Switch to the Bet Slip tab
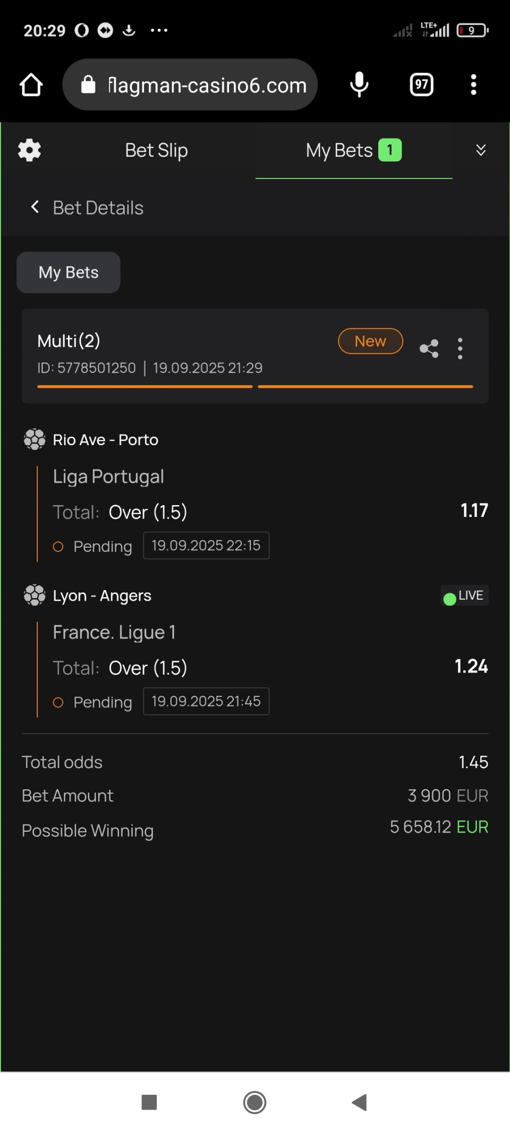510x1133 pixels. click(156, 150)
